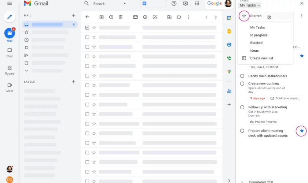308x183 pixels.
Task: Expand the Completed (23) section
Action: (242, 182)
